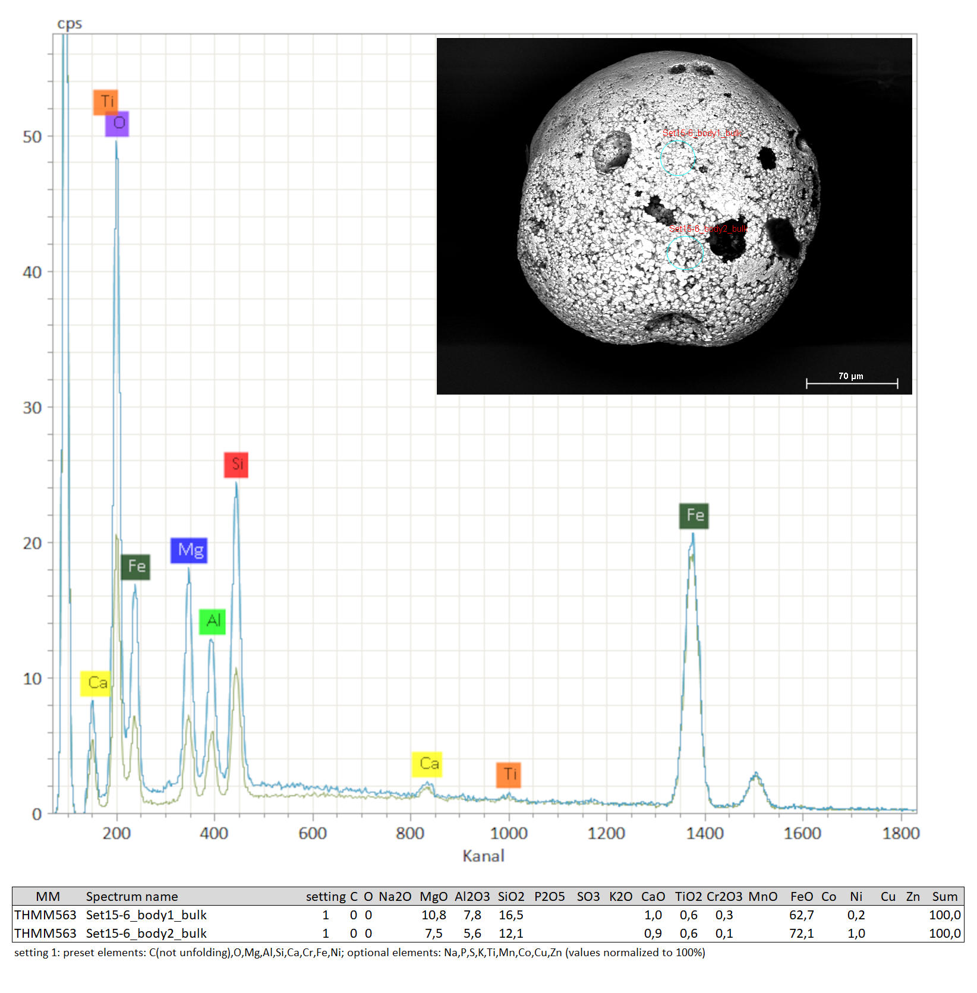Click the purple O peak label

(x=117, y=124)
